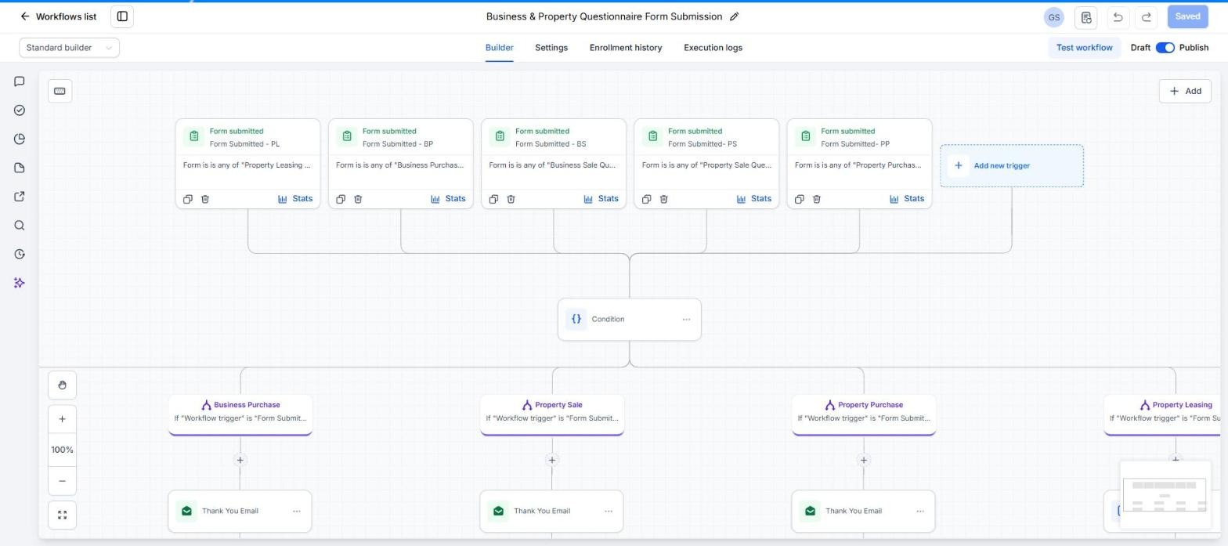Toggle the Draft/Publish switch

tap(1165, 48)
